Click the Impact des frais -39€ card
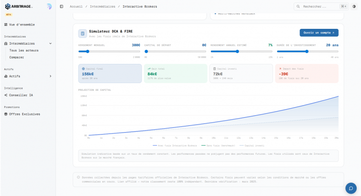The width and height of the screenshot is (361, 196). (x=307, y=73)
